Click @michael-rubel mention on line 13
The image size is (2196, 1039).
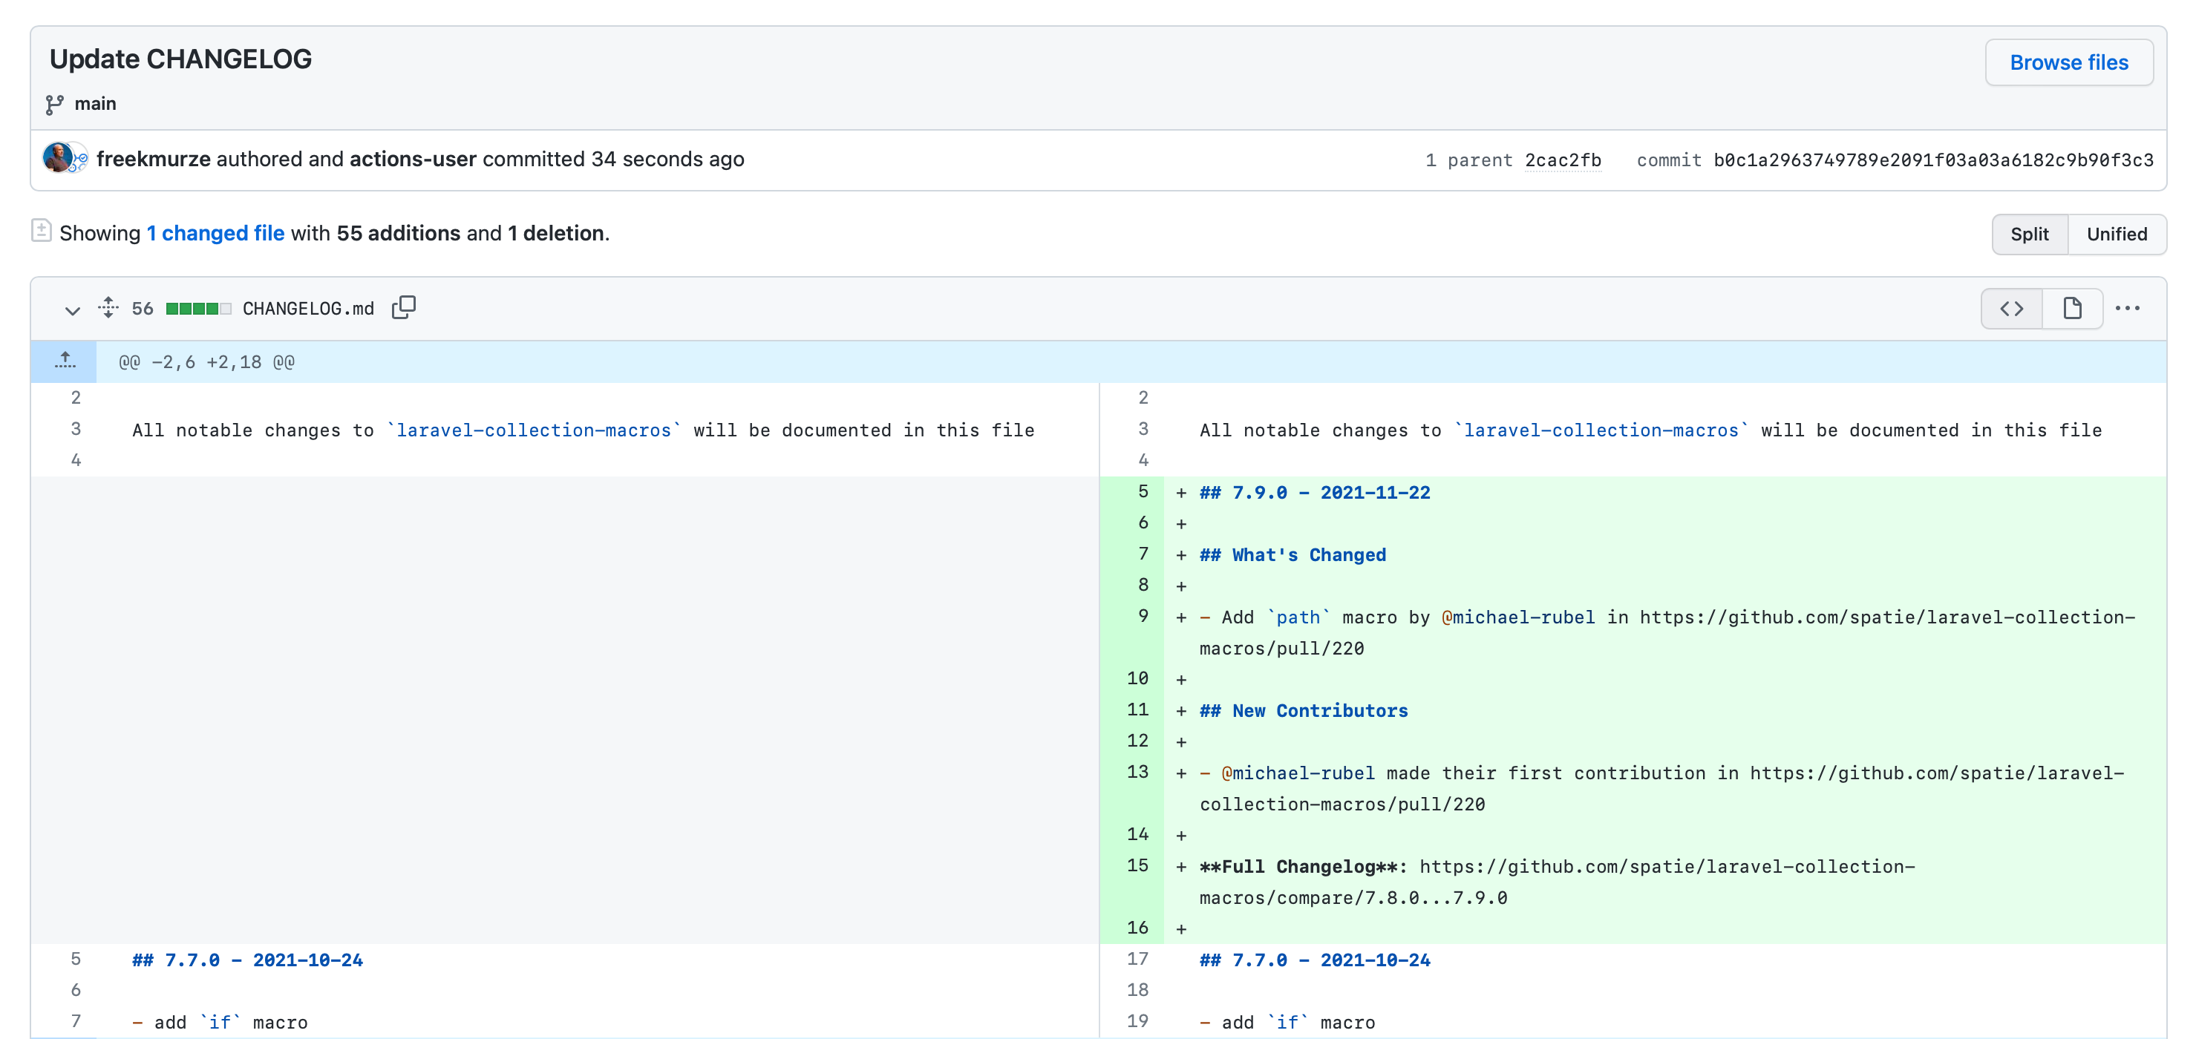pyautogui.click(x=1298, y=773)
